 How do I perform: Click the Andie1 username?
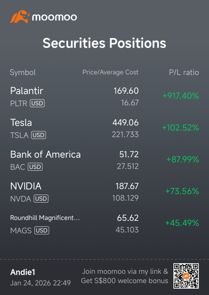(23, 272)
